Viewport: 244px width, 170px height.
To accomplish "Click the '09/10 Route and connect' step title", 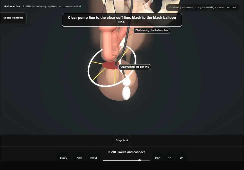I will [x=126, y=152].
